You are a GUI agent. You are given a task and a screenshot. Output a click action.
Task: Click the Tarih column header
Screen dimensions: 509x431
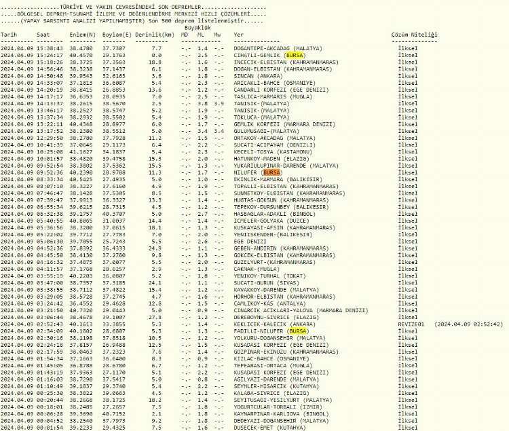[x=10, y=33]
